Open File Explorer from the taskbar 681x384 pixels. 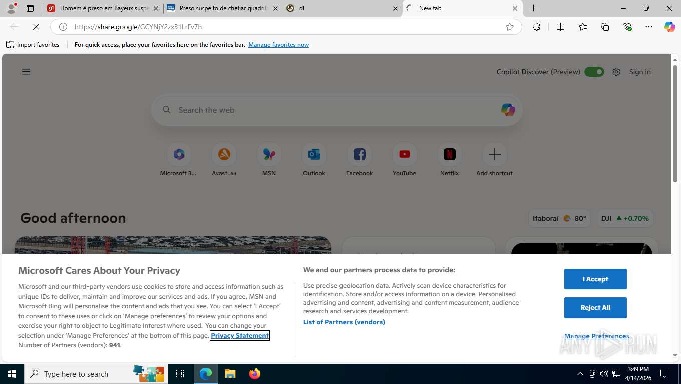click(x=230, y=374)
